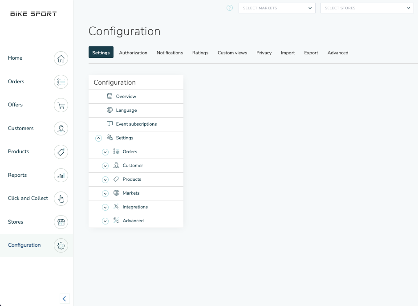Select Event subscriptions in the configuration tree
This screenshot has width=418, height=306.
pos(136,124)
